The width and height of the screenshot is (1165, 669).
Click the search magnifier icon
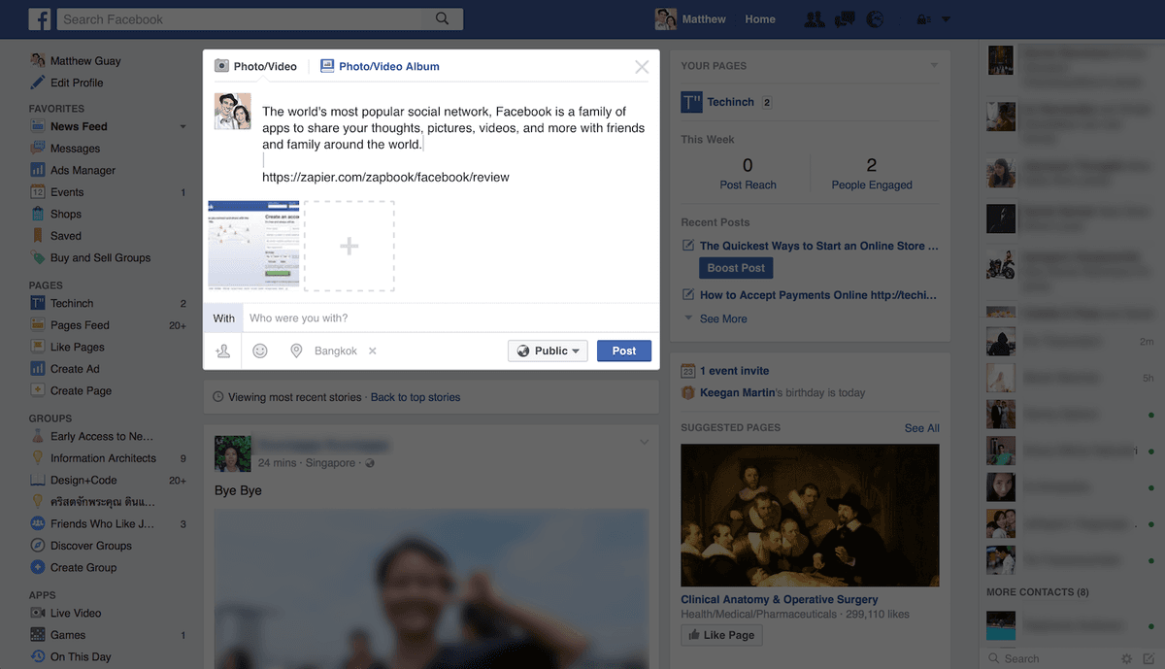(443, 18)
